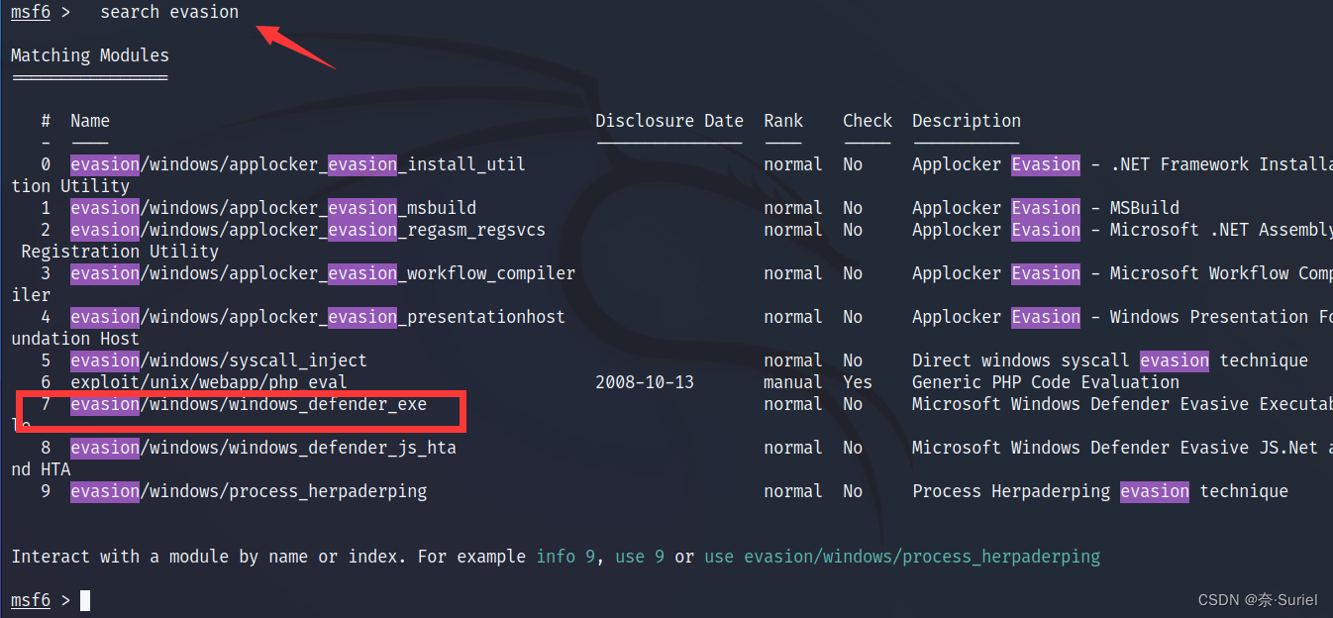This screenshot has height=618, width=1333.
Task: Select the exploit/unix/webapp/php_eval module entry
Action: coord(209,381)
